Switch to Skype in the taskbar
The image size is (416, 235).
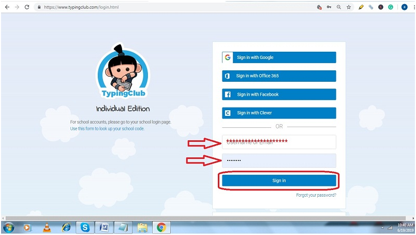click(x=85, y=228)
